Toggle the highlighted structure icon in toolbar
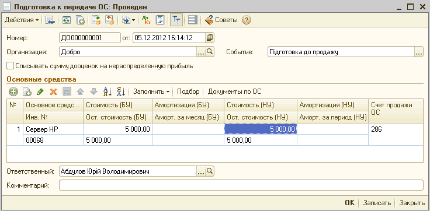The width and height of the screenshot is (430, 211). pos(176,20)
